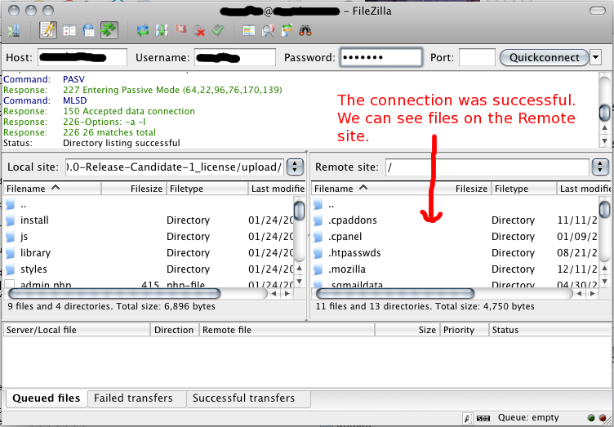The height and width of the screenshot is (427, 614).
Task: Toggle the transfer queue display
Action: (108, 31)
